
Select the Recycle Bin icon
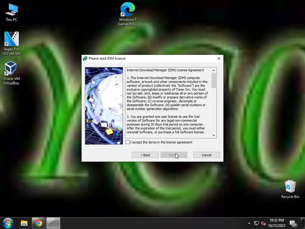tap(290, 189)
